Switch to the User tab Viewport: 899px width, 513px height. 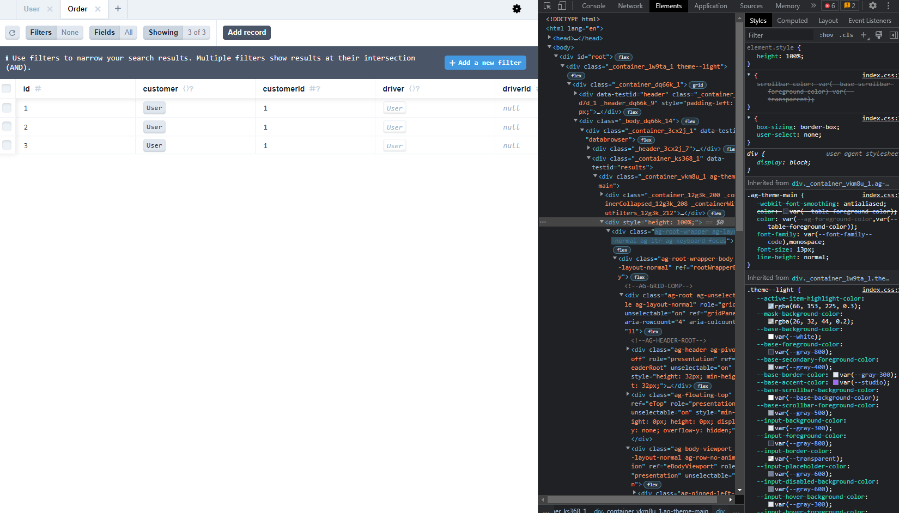(x=32, y=9)
